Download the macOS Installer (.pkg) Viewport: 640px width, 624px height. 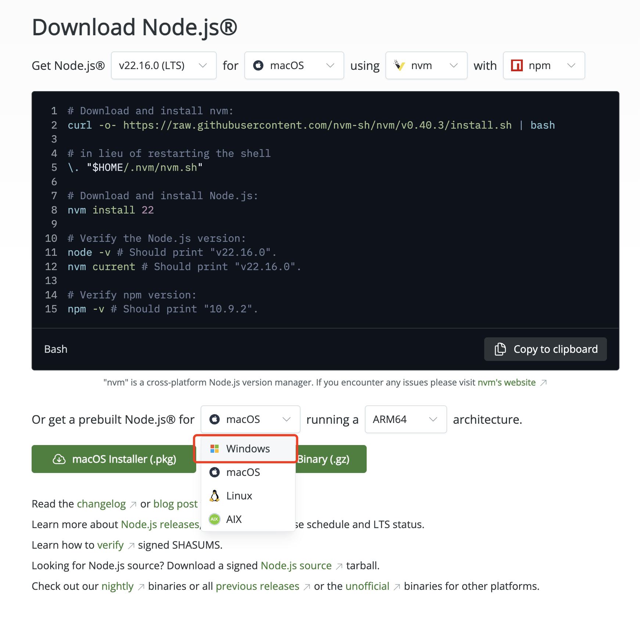(114, 459)
